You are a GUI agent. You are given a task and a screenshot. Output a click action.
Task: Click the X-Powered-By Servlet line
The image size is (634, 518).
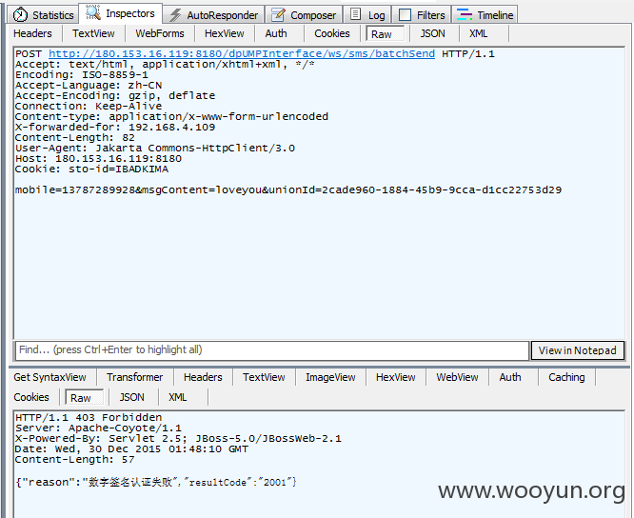pyautogui.click(x=178, y=439)
